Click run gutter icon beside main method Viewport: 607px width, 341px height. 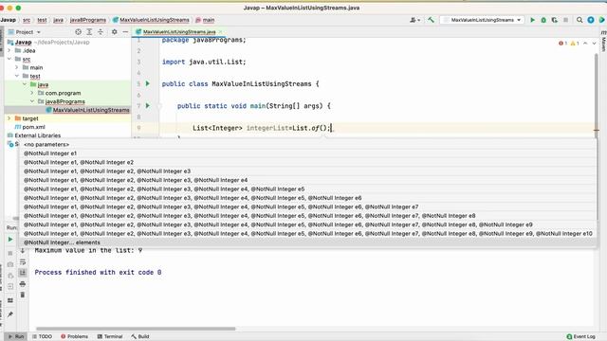[x=148, y=105]
